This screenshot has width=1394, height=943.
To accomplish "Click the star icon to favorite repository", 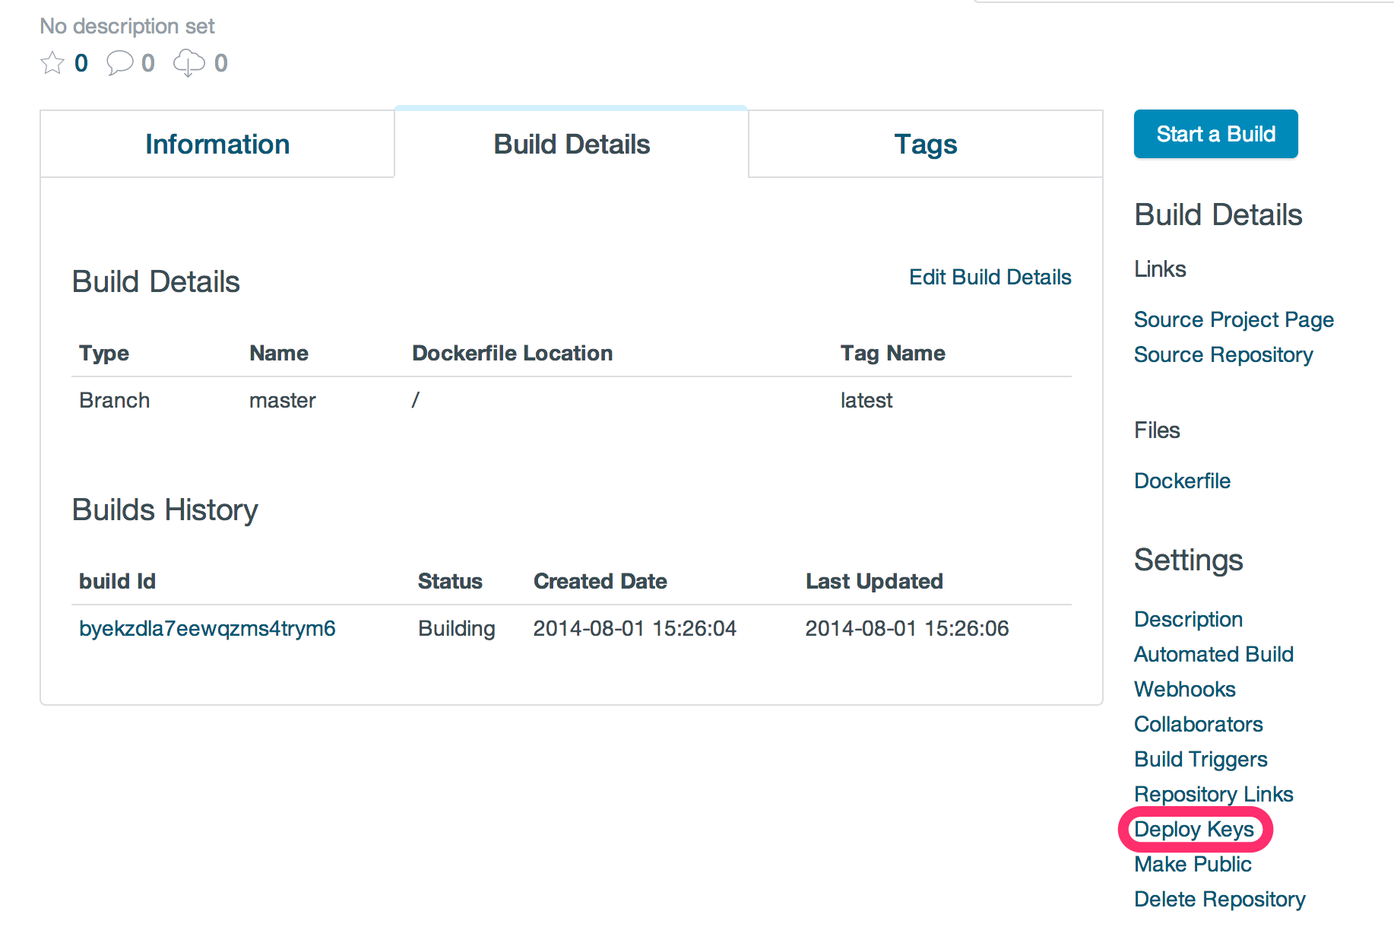I will click(52, 62).
